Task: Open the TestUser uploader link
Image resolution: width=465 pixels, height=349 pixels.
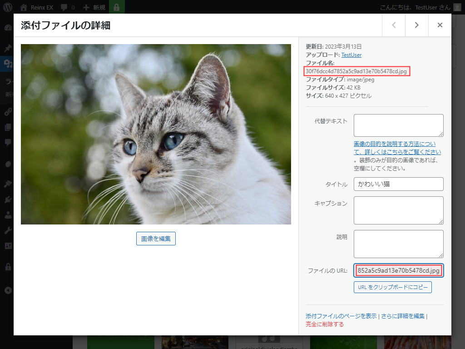Action: point(351,55)
